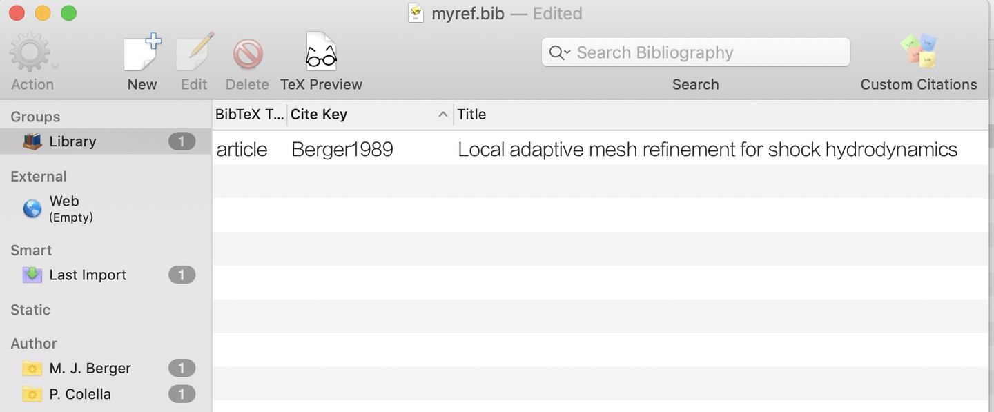This screenshot has height=412, width=994.
Task: Select the Library group
Action: point(72,141)
